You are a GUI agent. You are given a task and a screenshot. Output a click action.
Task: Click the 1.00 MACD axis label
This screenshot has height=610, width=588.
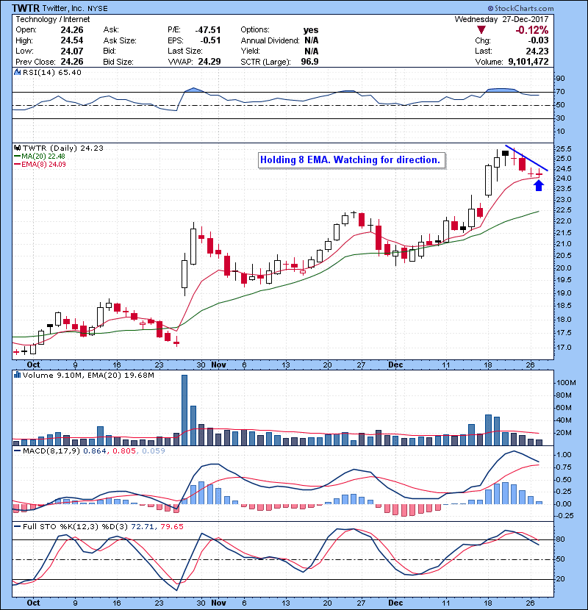[x=564, y=455]
